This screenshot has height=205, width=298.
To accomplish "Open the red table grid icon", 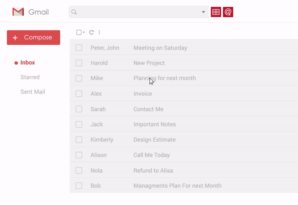I will click(216, 12).
